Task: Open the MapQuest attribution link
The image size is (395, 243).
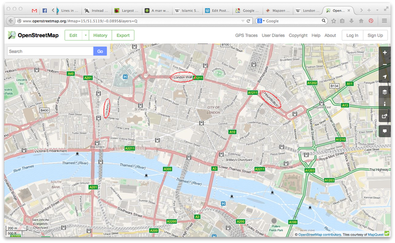Action: click(376, 235)
